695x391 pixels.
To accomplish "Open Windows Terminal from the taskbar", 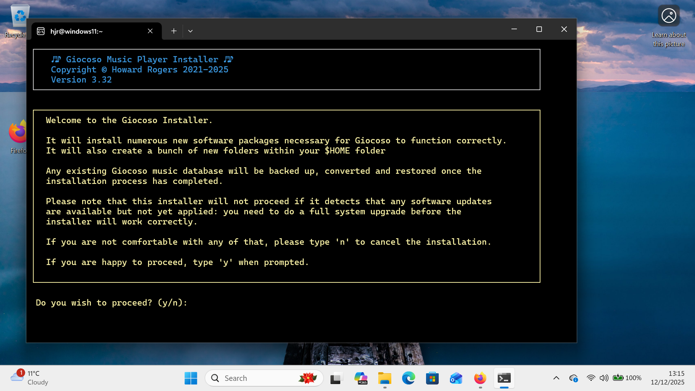I will click(x=504, y=378).
